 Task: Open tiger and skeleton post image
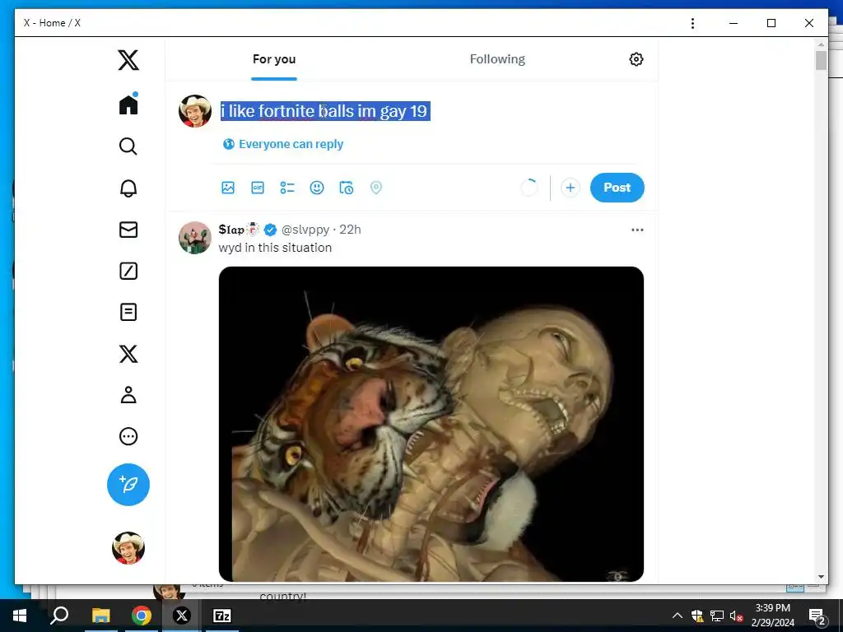click(x=431, y=424)
